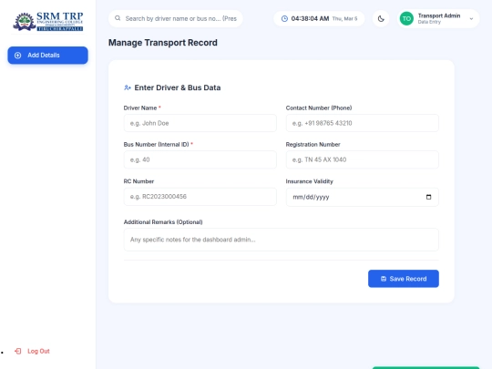The image size is (492, 369).
Task: Click the Thu, Mar 5 date text
Action: tap(344, 19)
